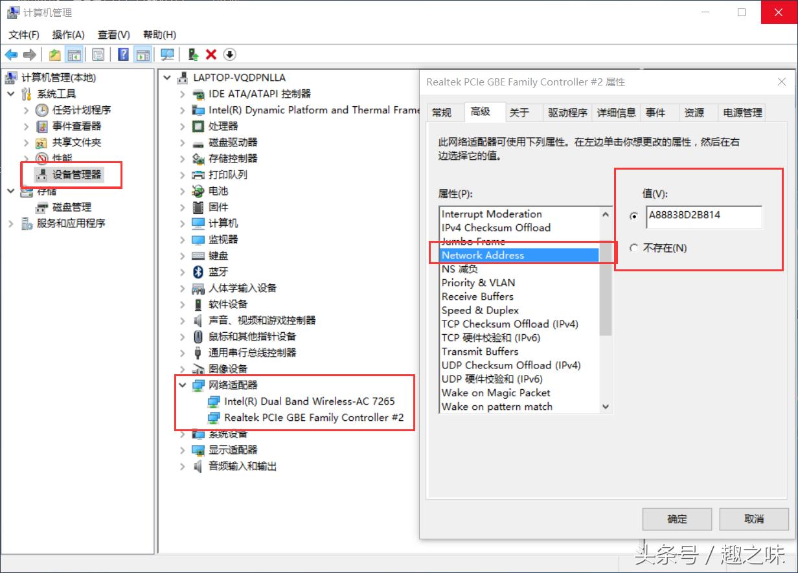798x573 pixels.
Task: Click the 键盘 keyboard device icon
Action: [x=198, y=256]
